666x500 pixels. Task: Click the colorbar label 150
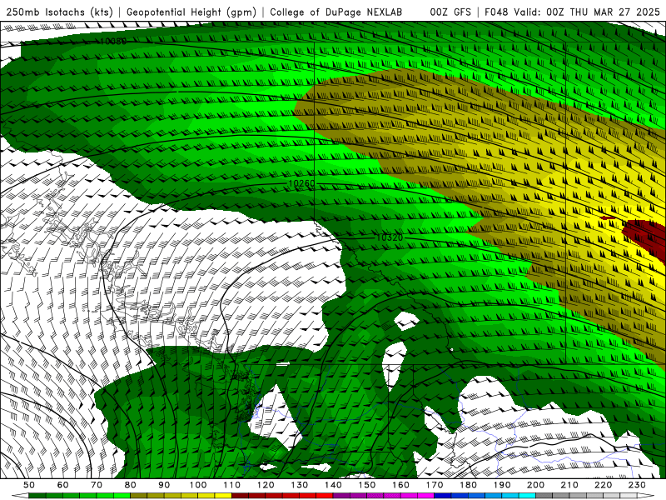(x=367, y=485)
